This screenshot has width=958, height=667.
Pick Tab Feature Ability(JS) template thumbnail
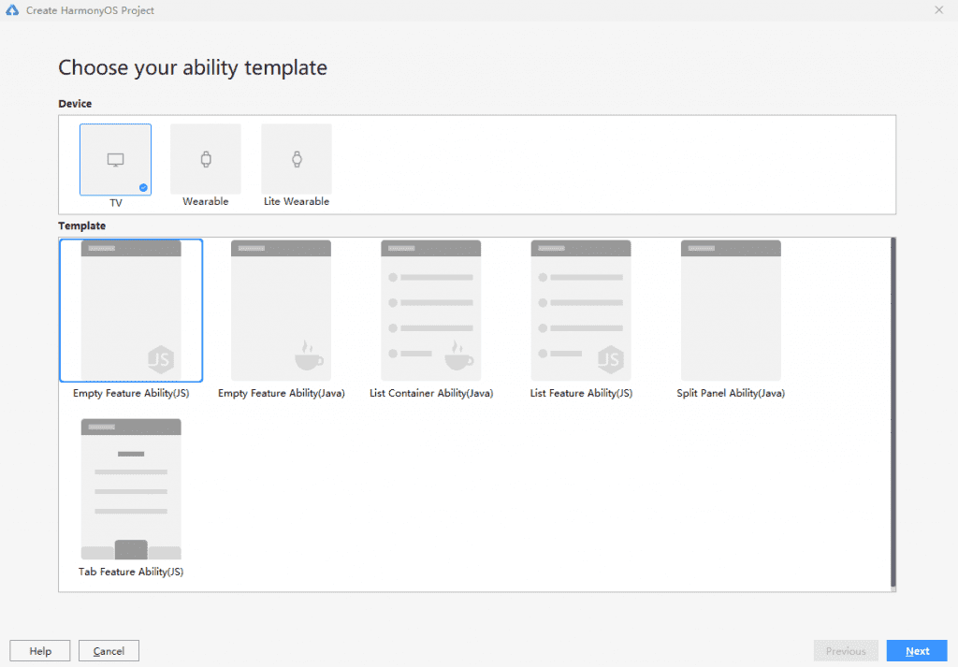click(131, 488)
